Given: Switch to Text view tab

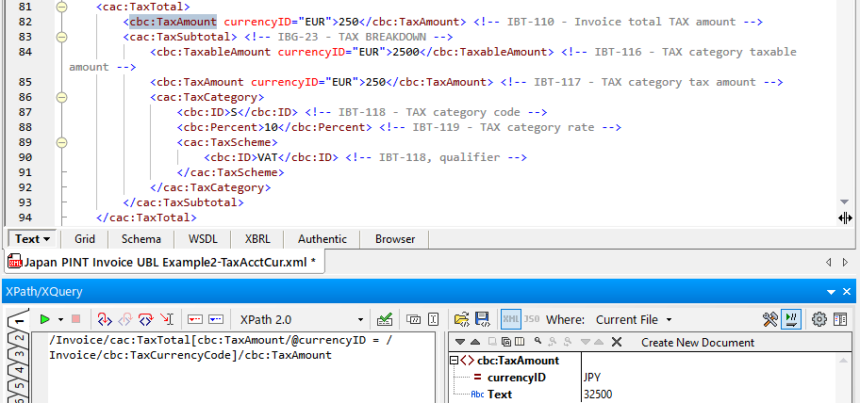Looking at the screenshot, I should (x=32, y=239).
